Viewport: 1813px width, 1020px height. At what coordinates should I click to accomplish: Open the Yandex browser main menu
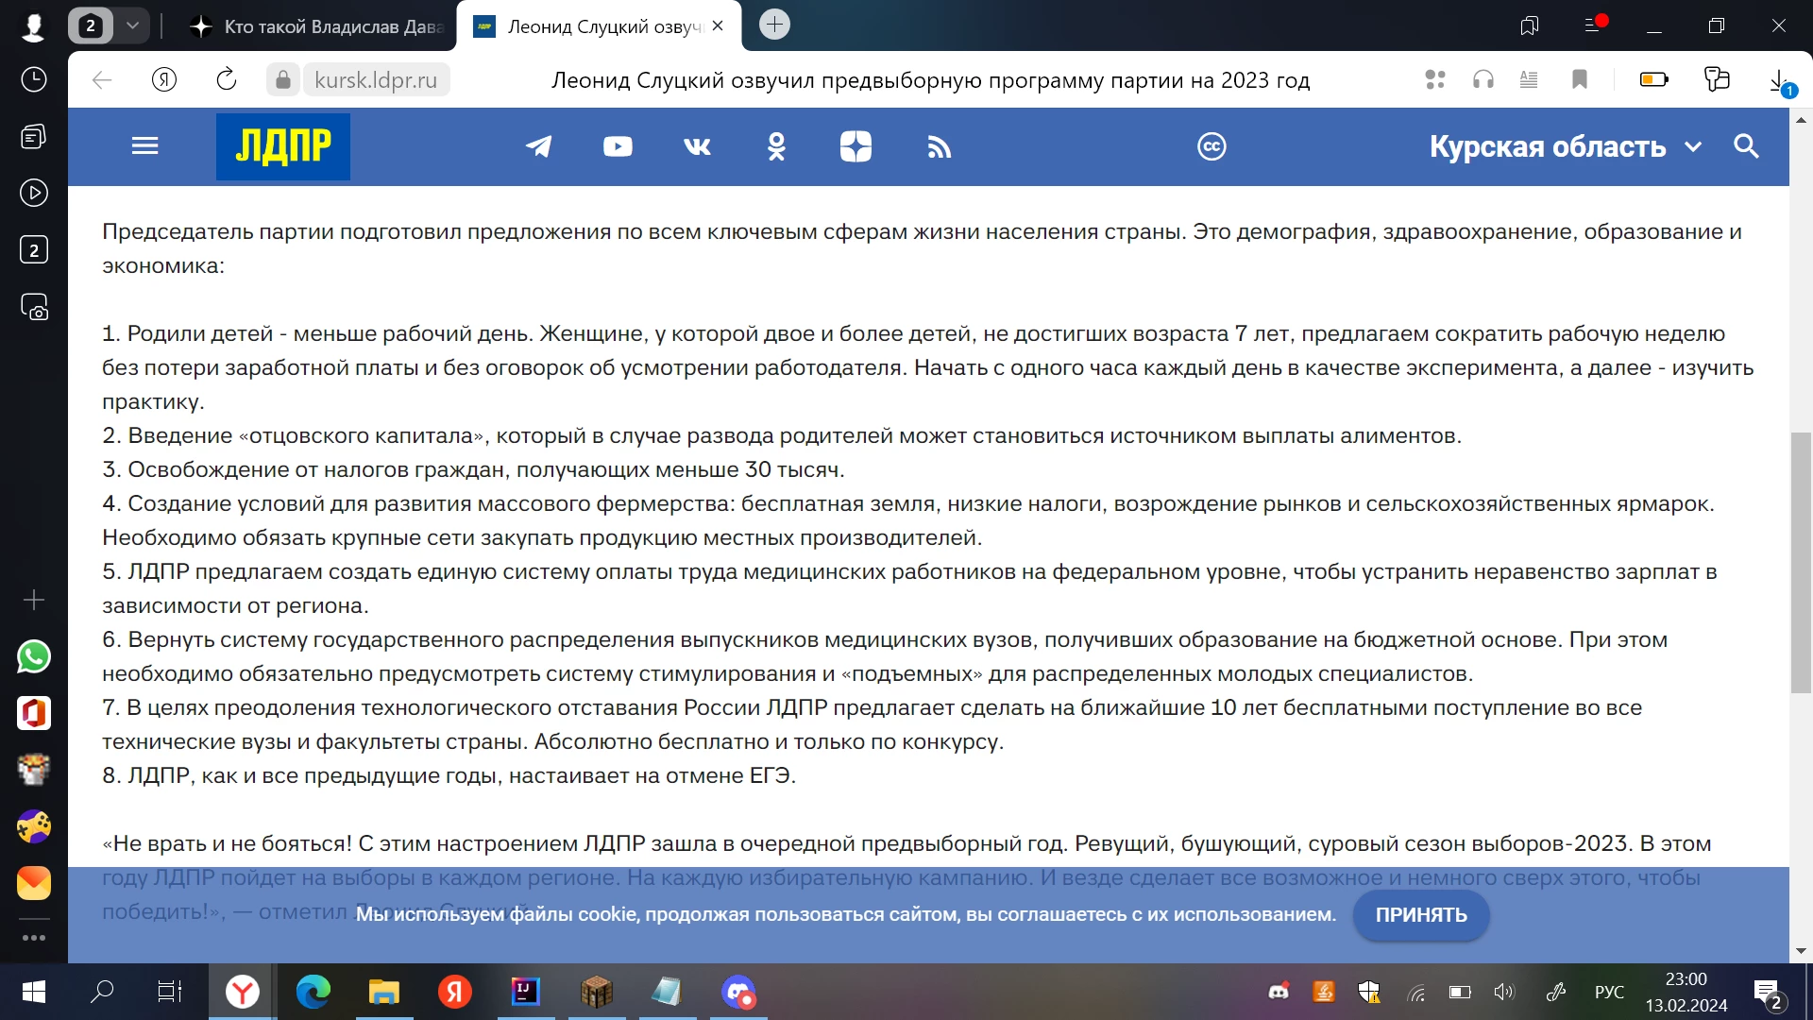(1593, 25)
